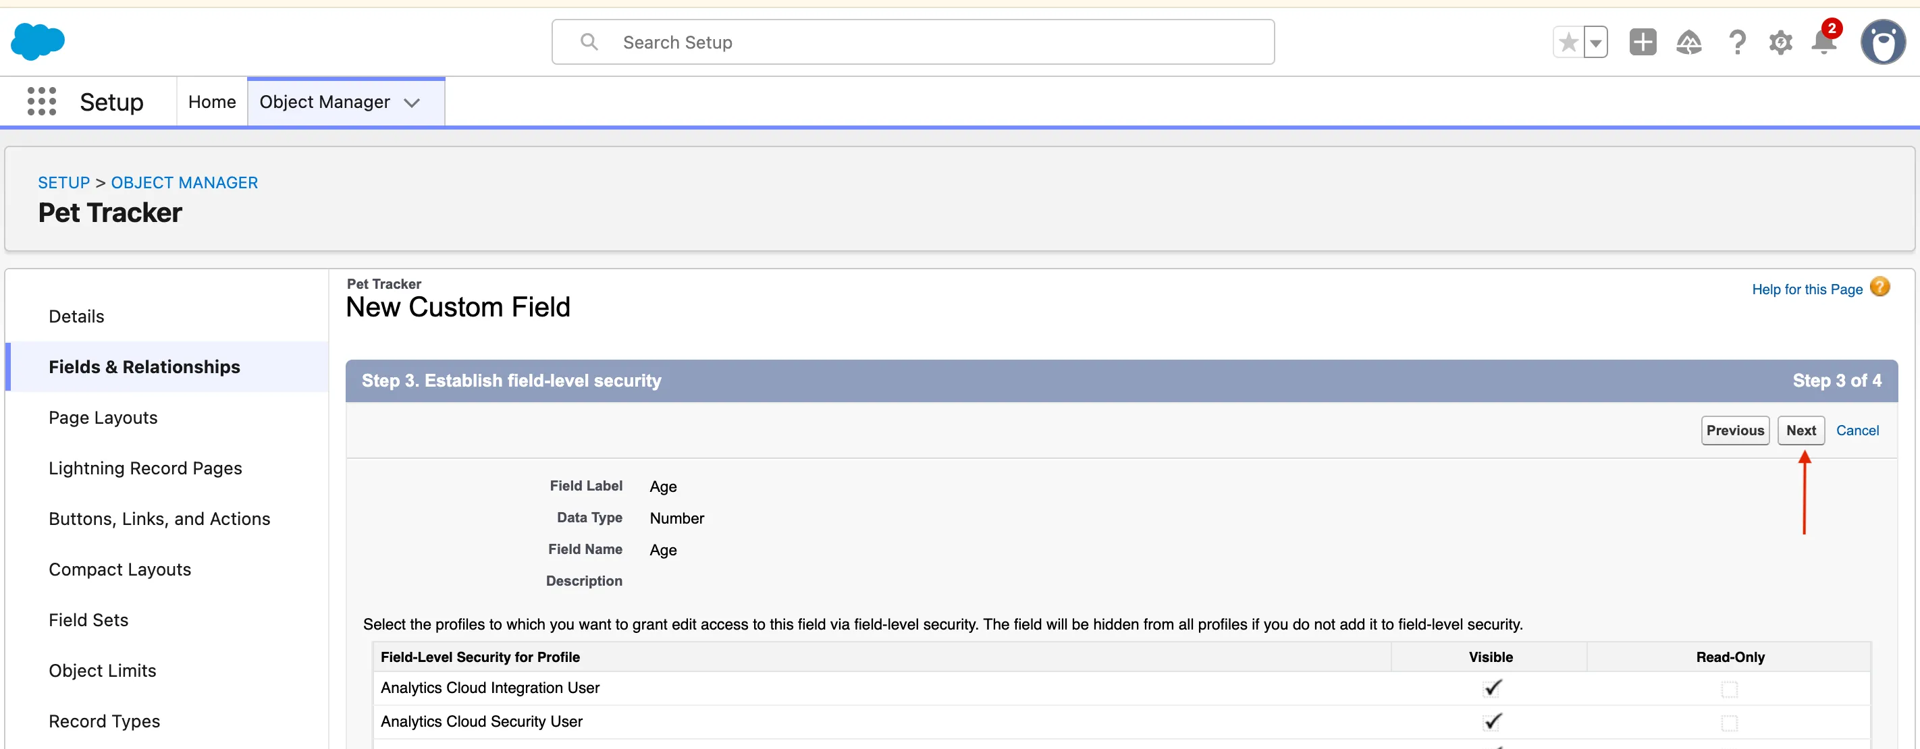Toggle Visible for Analytics Cloud Integration User
1920x749 pixels.
1491,688
